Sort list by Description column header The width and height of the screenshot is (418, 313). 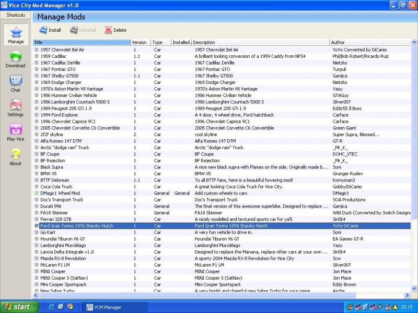(260, 42)
